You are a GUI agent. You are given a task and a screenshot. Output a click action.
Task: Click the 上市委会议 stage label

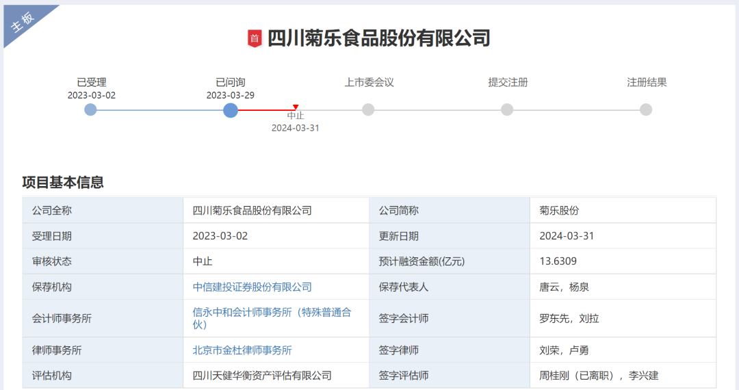click(369, 82)
